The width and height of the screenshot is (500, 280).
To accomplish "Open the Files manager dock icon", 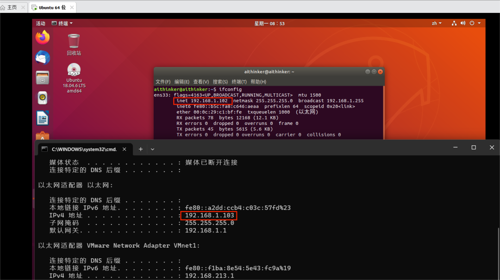I will (43, 78).
